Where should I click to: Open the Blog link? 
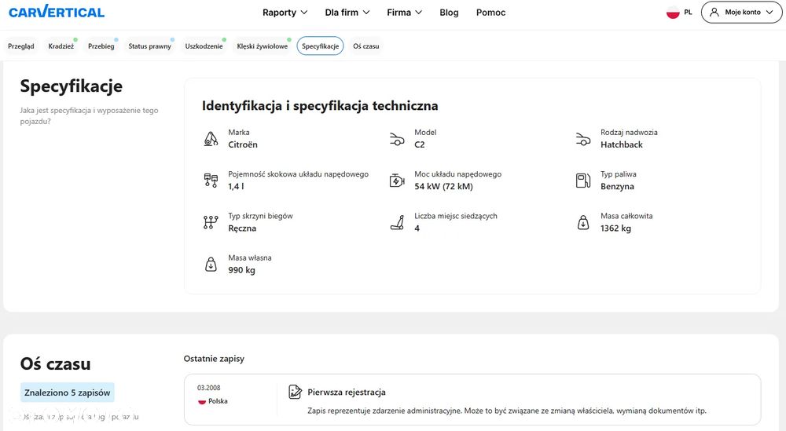(449, 13)
